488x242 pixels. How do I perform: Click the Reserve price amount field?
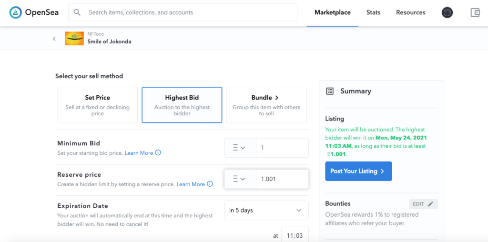point(282,179)
